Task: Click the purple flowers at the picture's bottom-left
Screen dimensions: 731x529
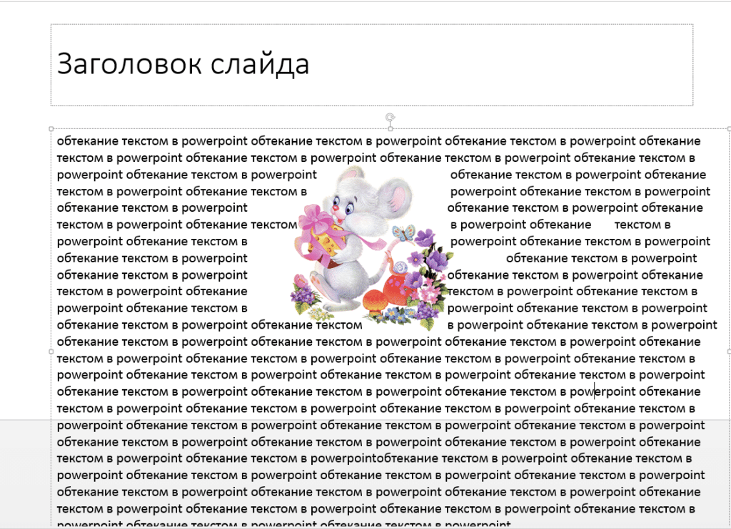Action: [x=304, y=294]
